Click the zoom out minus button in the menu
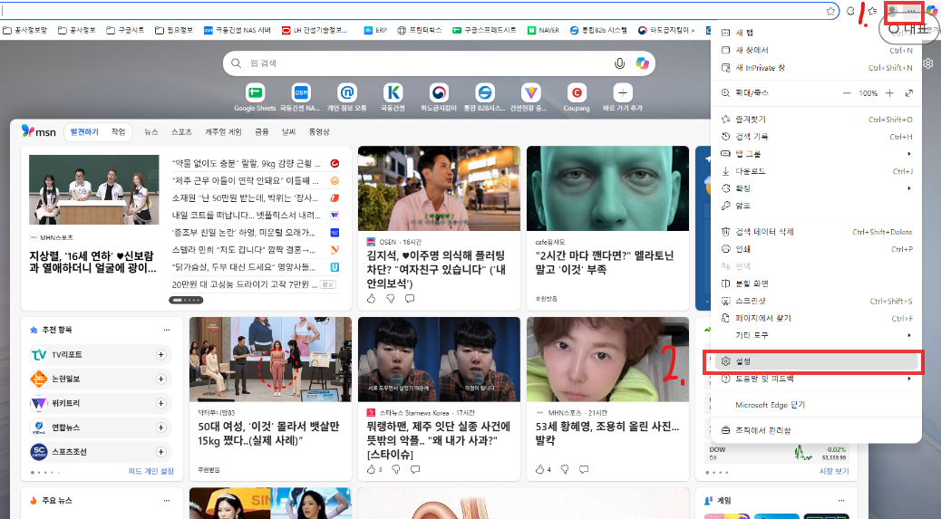Image resolution: width=941 pixels, height=519 pixels. (x=847, y=93)
